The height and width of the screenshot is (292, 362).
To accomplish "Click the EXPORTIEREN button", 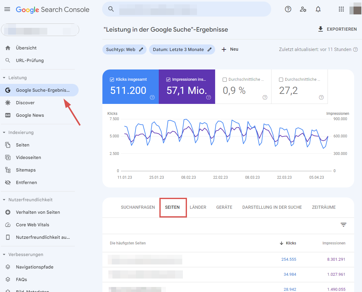I will tap(337, 29).
